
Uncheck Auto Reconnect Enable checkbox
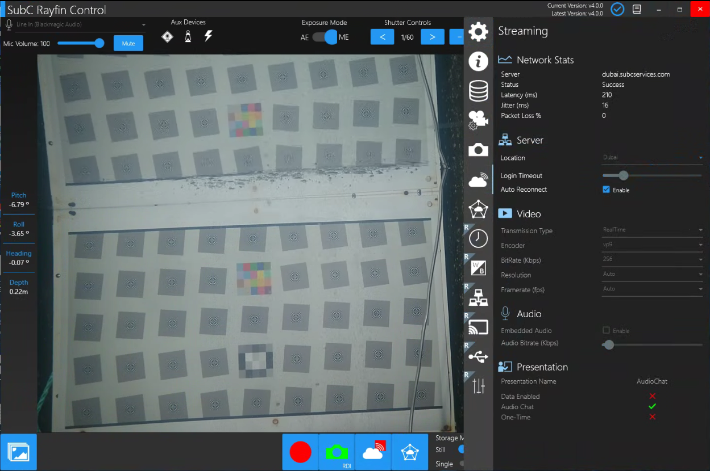[606, 190]
